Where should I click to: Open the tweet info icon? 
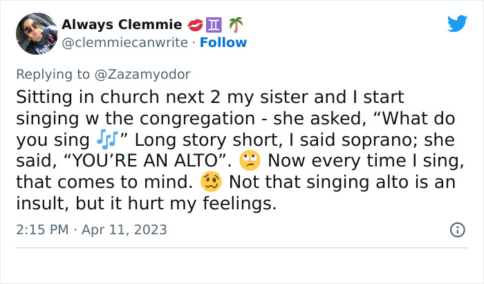[x=457, y=230]
